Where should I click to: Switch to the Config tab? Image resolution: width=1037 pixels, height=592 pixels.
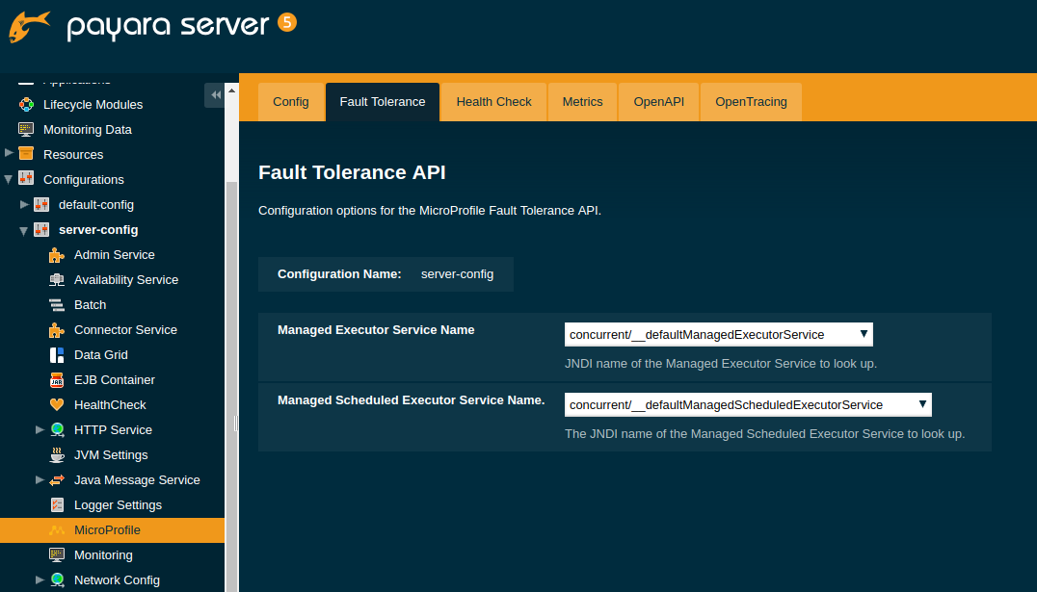pyautogui.click(x=291, y=102)
